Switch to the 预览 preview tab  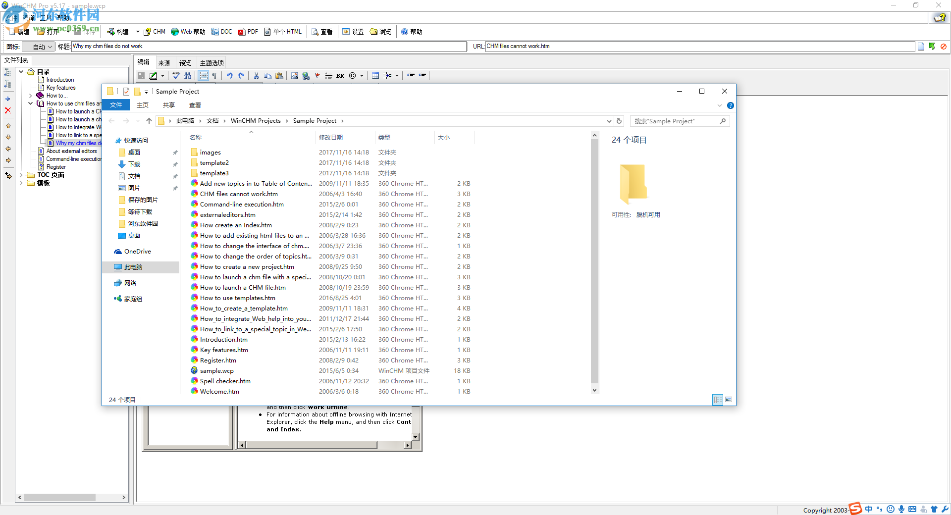click(x=185, y=63)
